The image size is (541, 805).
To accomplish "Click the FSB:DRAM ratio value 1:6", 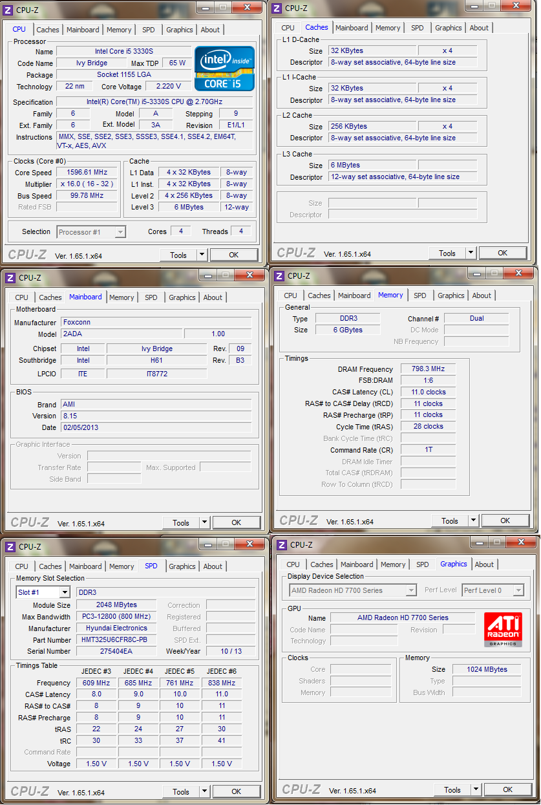I will [429, 380].
